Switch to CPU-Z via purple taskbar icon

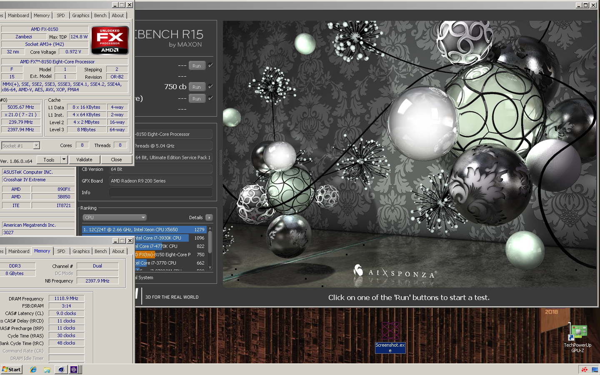tap(74, 370)
